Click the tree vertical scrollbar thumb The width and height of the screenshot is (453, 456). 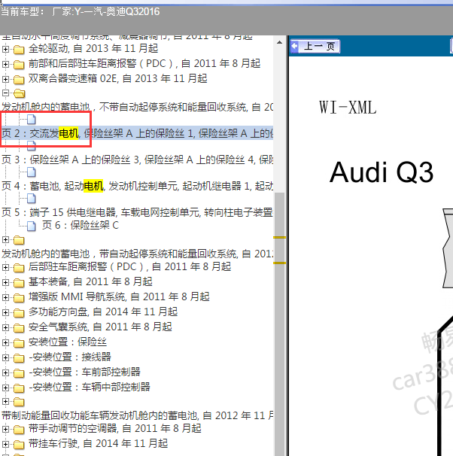[x=280, y=324]
